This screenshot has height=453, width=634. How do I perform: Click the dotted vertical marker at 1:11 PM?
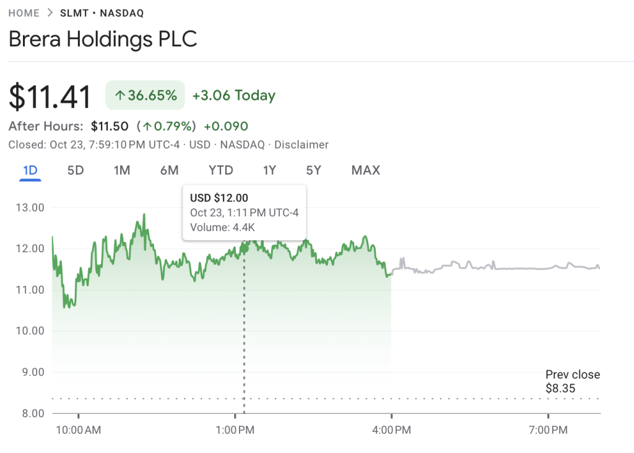[x=244, y=322]
